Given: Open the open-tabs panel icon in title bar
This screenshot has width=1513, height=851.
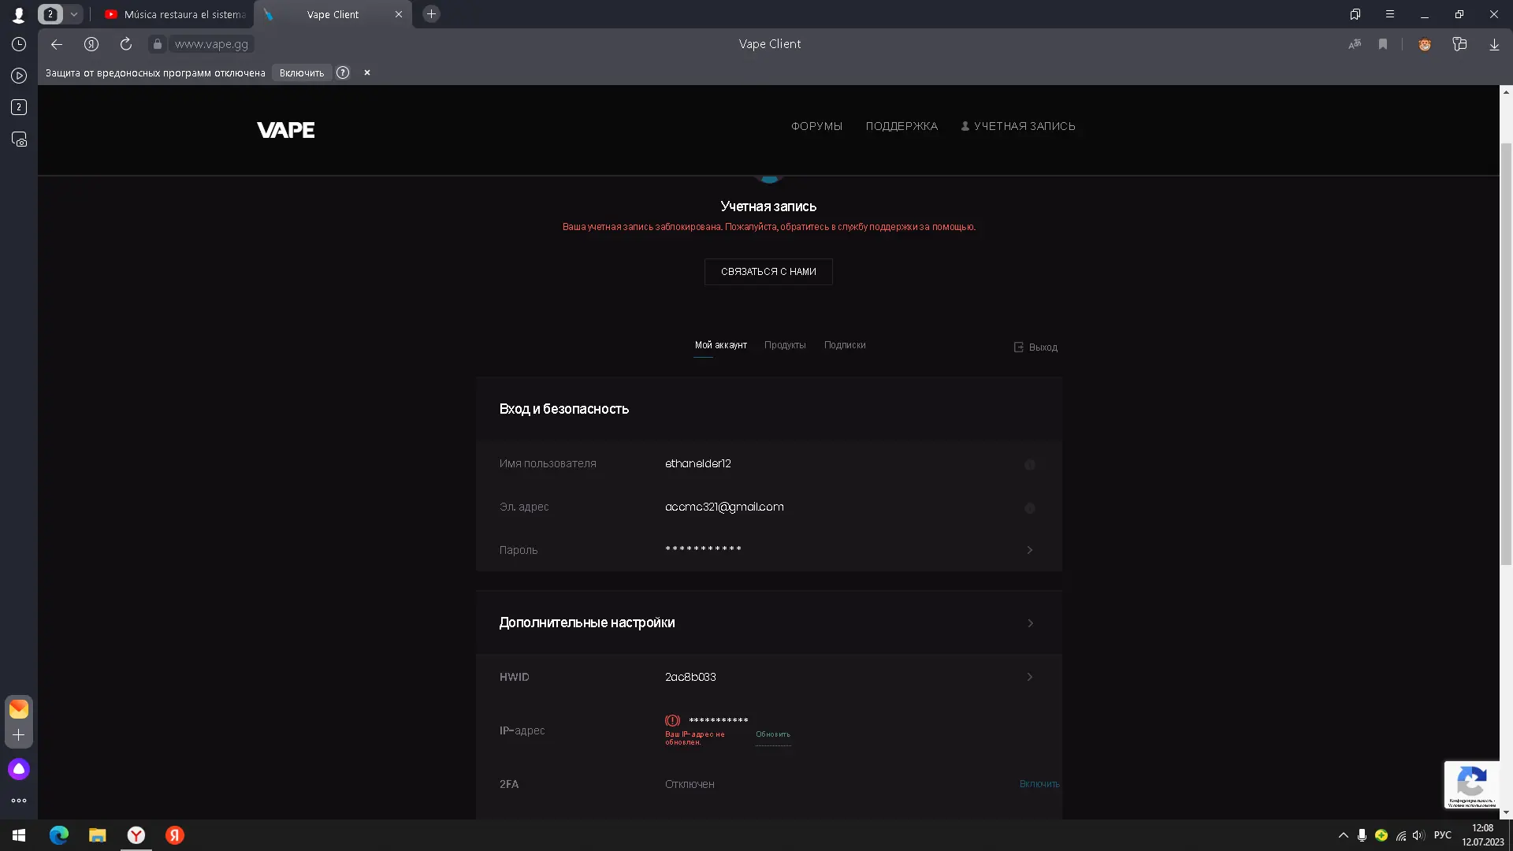Looking at the screenshot, I should (x=1355, y=14).
